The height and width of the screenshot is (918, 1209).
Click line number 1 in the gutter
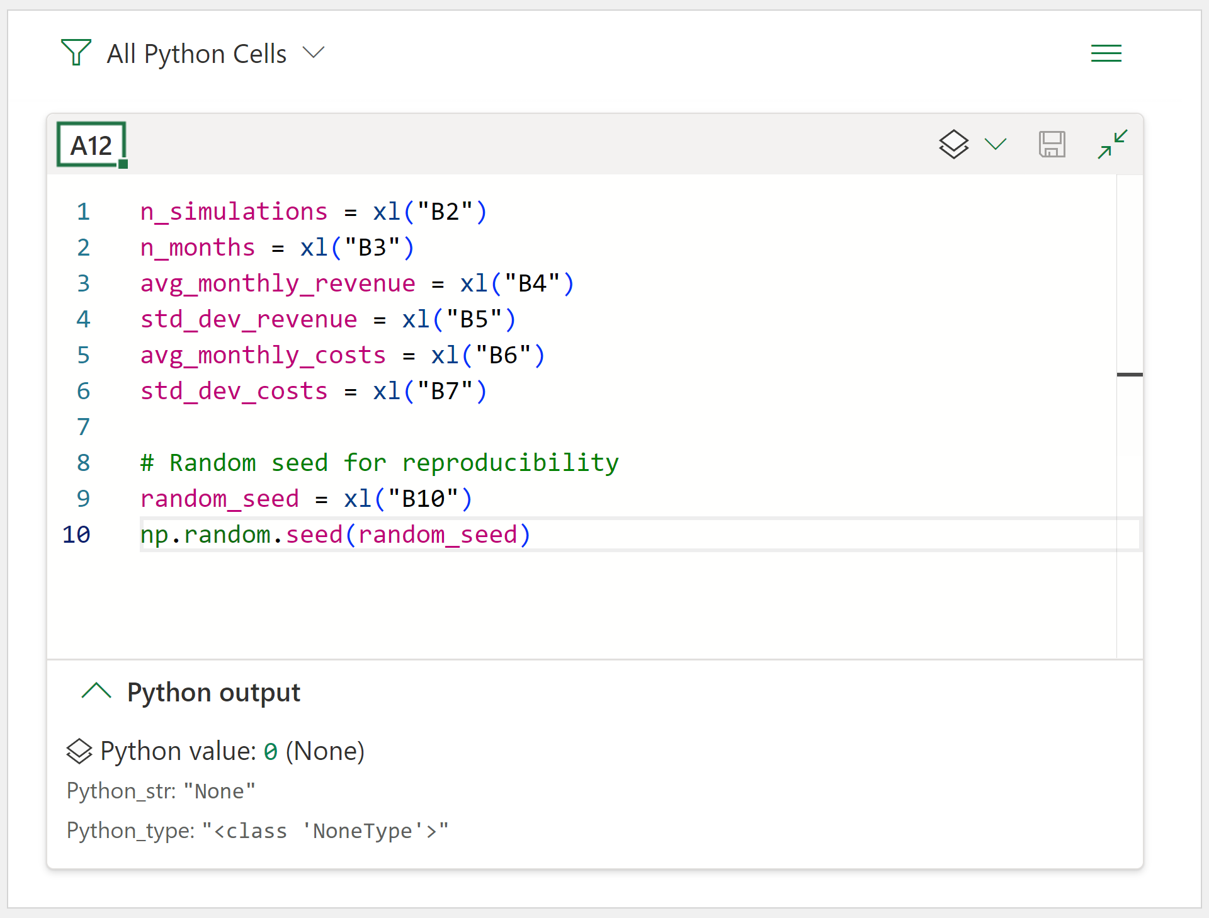(83, 212)
